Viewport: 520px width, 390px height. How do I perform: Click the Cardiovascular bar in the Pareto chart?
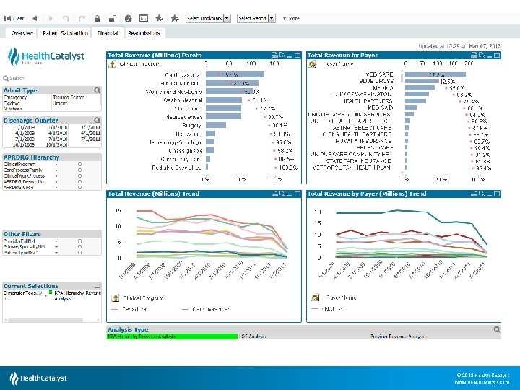click(235, 74)
